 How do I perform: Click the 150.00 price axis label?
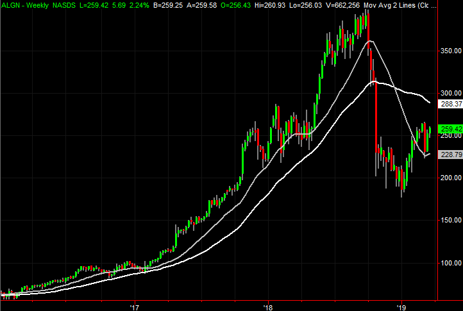pyautogui.click(x=451, y=221)
